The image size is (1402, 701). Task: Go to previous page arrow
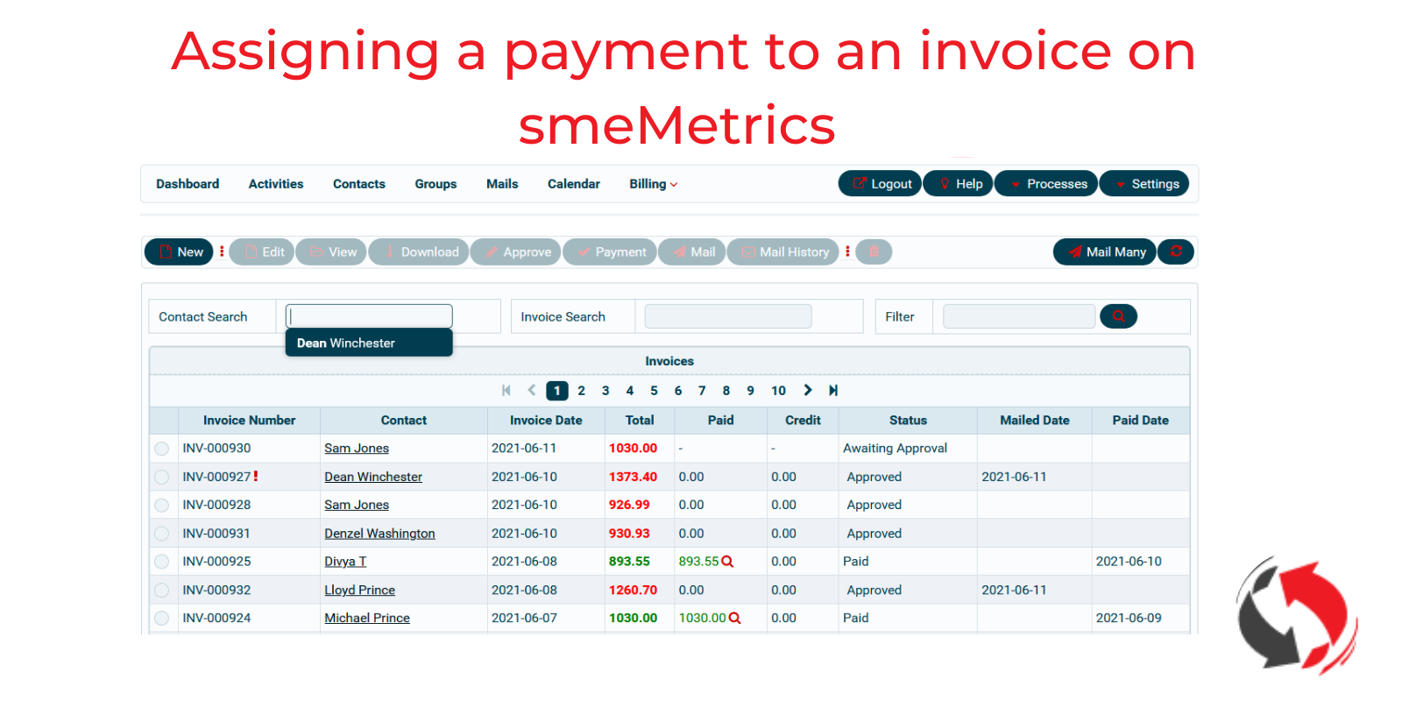click(x=532, y=391)
